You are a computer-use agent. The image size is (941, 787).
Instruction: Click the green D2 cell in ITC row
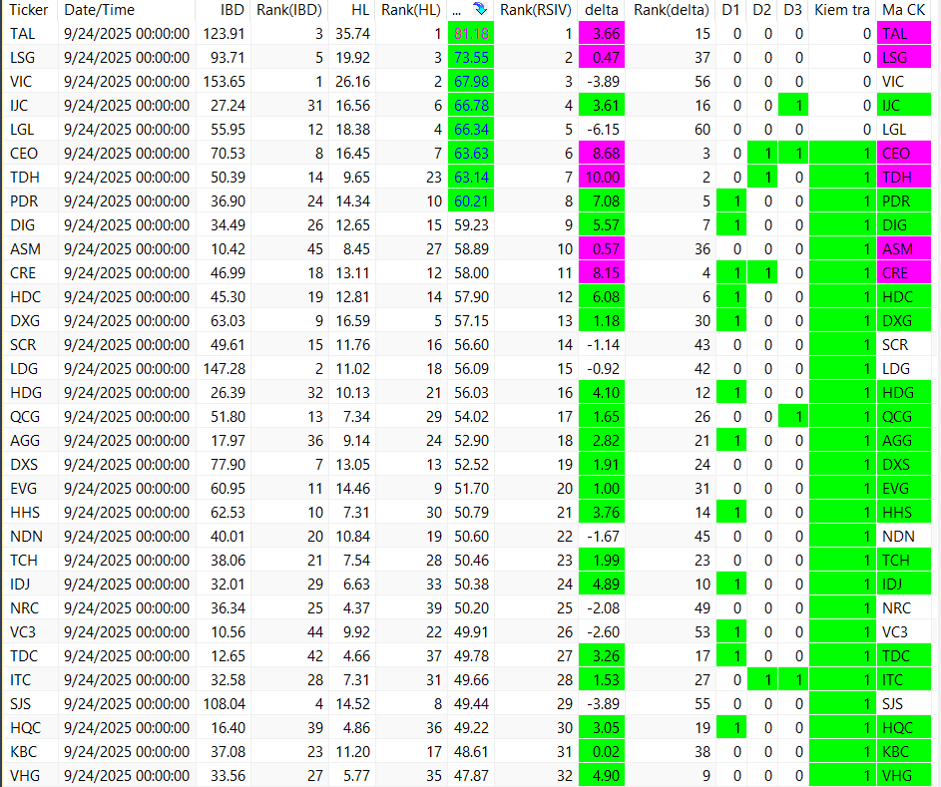click(762, 680)
